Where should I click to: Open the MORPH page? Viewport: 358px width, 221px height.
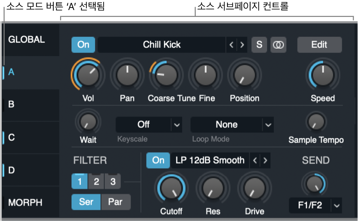coord(31,202)
